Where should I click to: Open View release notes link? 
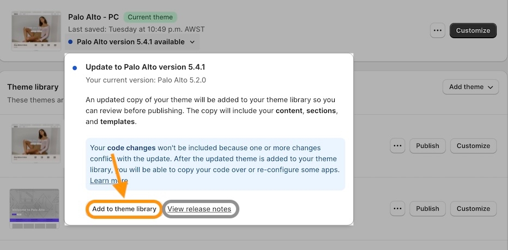[199, 209]
